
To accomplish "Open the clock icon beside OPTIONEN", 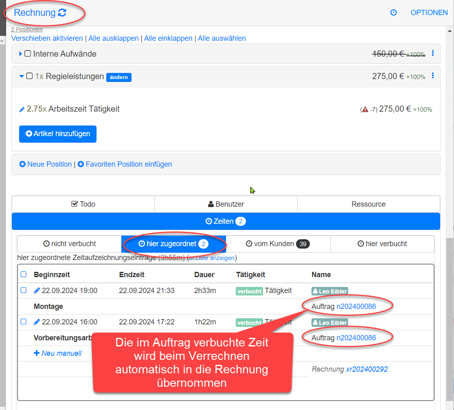I will click(393, 13).
